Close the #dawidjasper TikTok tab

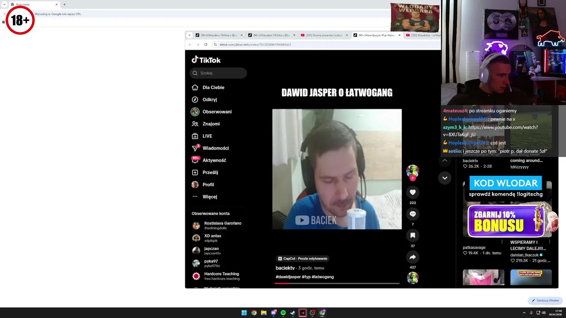coord(399,35)
